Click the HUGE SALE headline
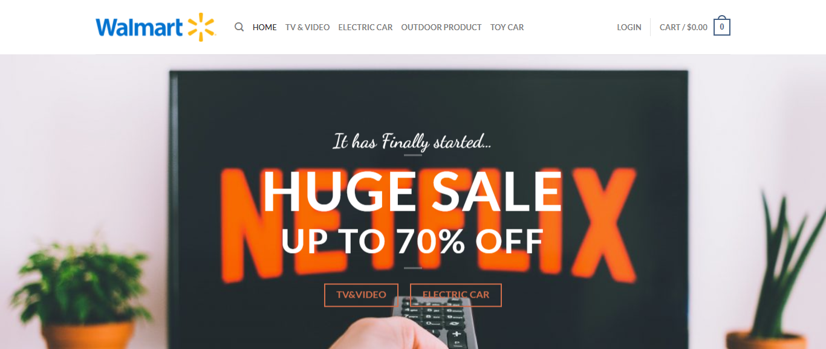 412,191
